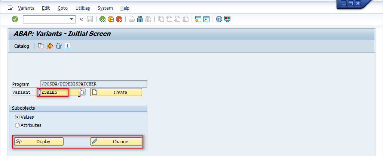Viewport: 383px width, 156px height.
Task: Expand the command field dropdown arrow
Action: click(x=72, y=19)
